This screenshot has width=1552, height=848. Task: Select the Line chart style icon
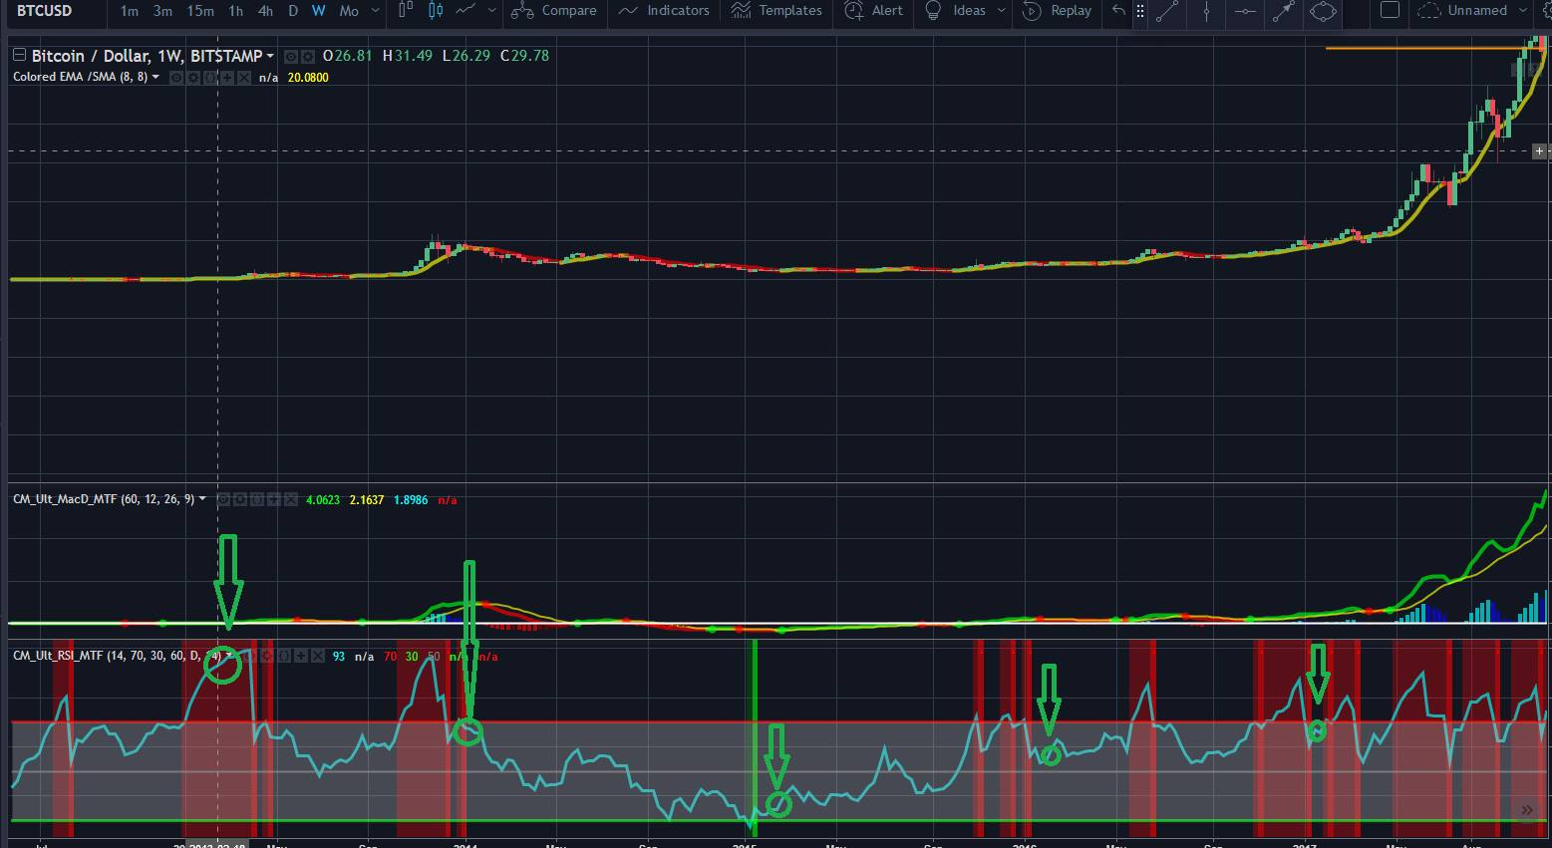[466, 11]
